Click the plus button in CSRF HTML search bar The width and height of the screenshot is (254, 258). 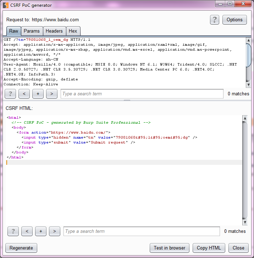[x=41, y=231]
